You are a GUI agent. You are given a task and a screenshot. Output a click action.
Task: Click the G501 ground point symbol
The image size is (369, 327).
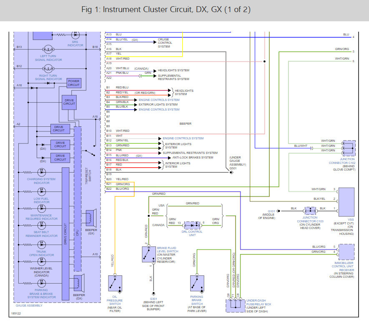[x=231, y=172]
